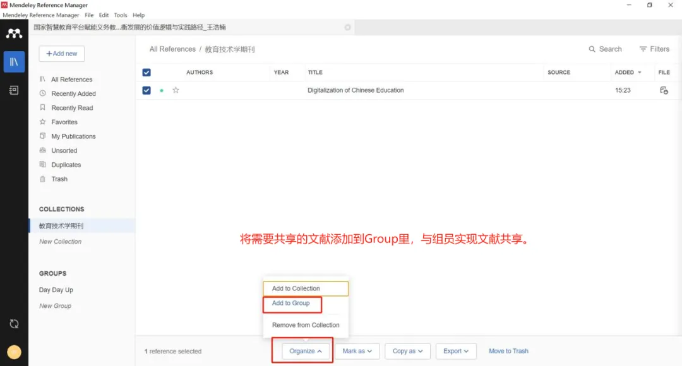Image resolution: width=682 pixels, height=366 pixels.
Task: Open Recently Read list
Action: (72, 108)
